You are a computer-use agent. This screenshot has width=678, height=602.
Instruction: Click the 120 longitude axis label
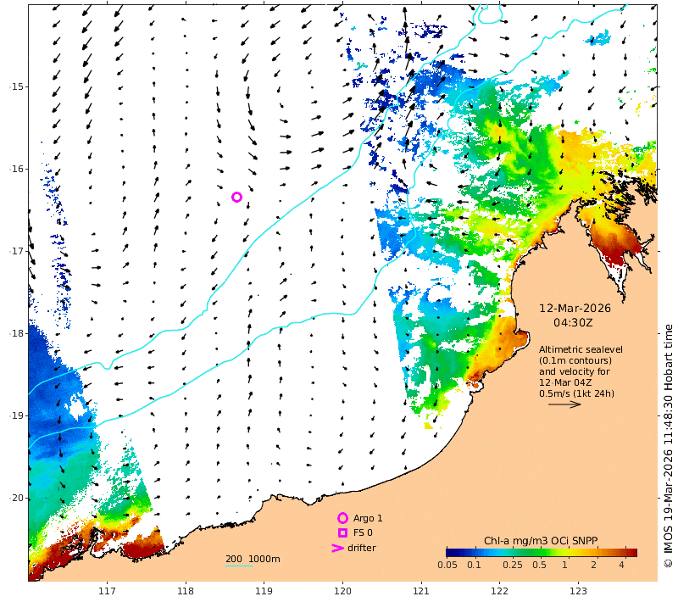tap(342, 591)
